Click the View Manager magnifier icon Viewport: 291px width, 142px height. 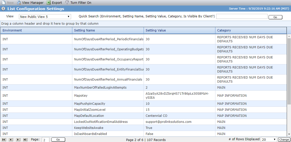pyautogui.click(x=19, y=3)
